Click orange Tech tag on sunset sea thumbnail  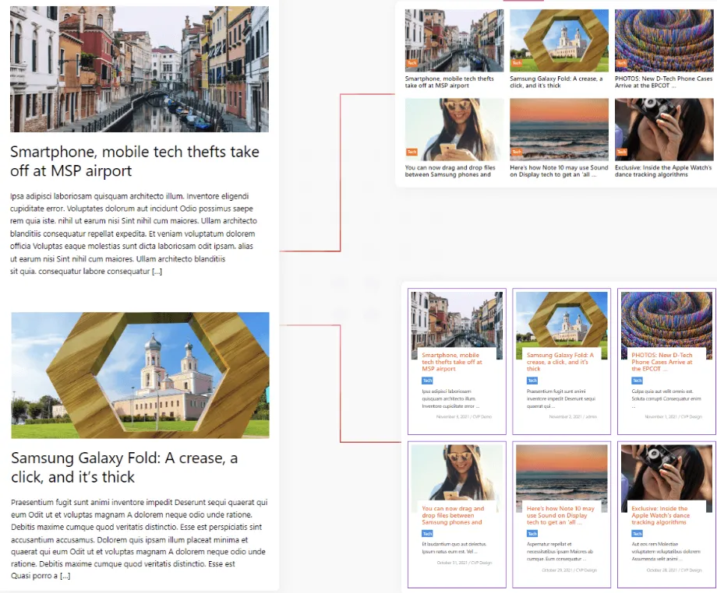(517, 152)
